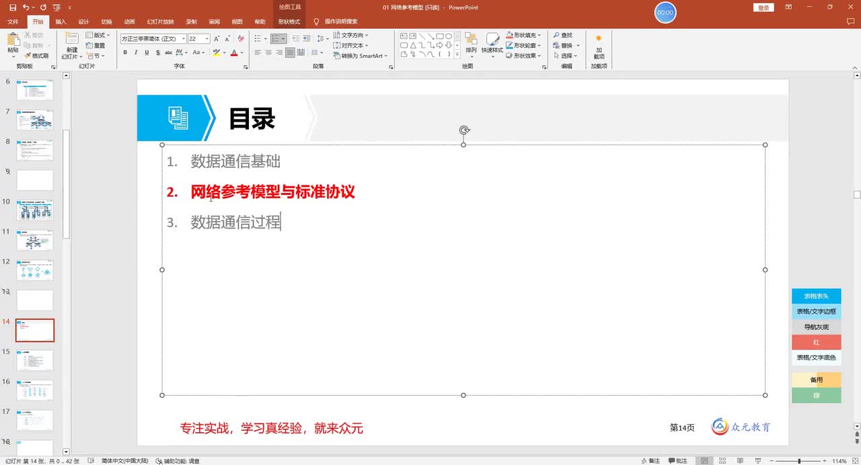Start slideshow from beginning via quick access icon
The width and height of the screenshot is (861, 465).
point(57,7)
